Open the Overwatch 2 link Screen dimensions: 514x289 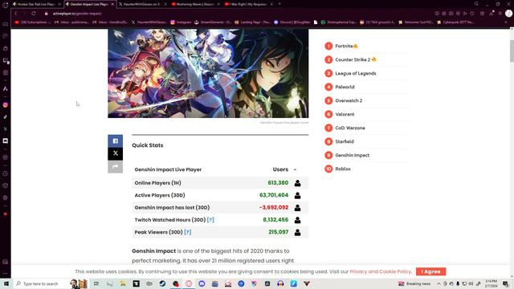click(349, 100)
